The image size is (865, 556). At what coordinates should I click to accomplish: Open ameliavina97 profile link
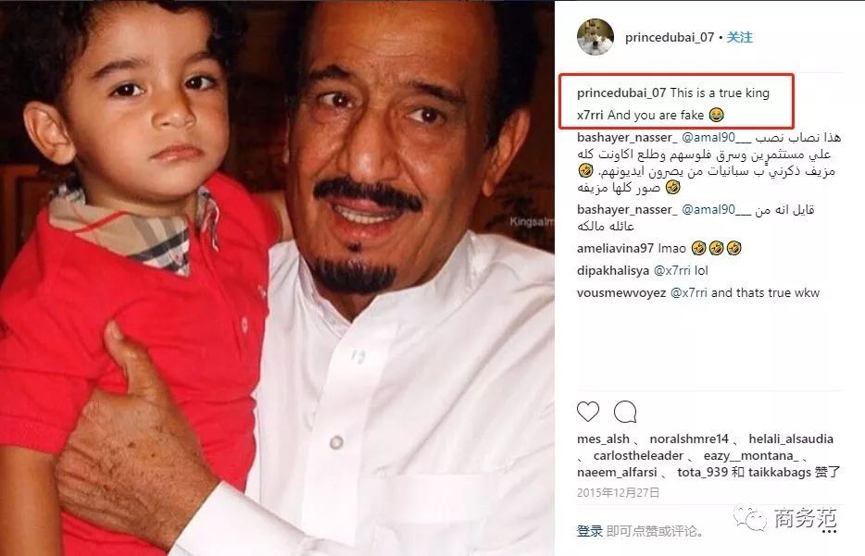coord(615,249)
